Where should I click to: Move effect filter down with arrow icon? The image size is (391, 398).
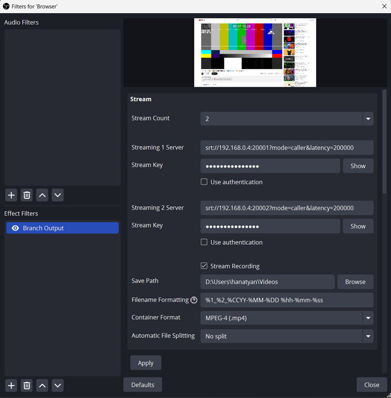(58, 385)
